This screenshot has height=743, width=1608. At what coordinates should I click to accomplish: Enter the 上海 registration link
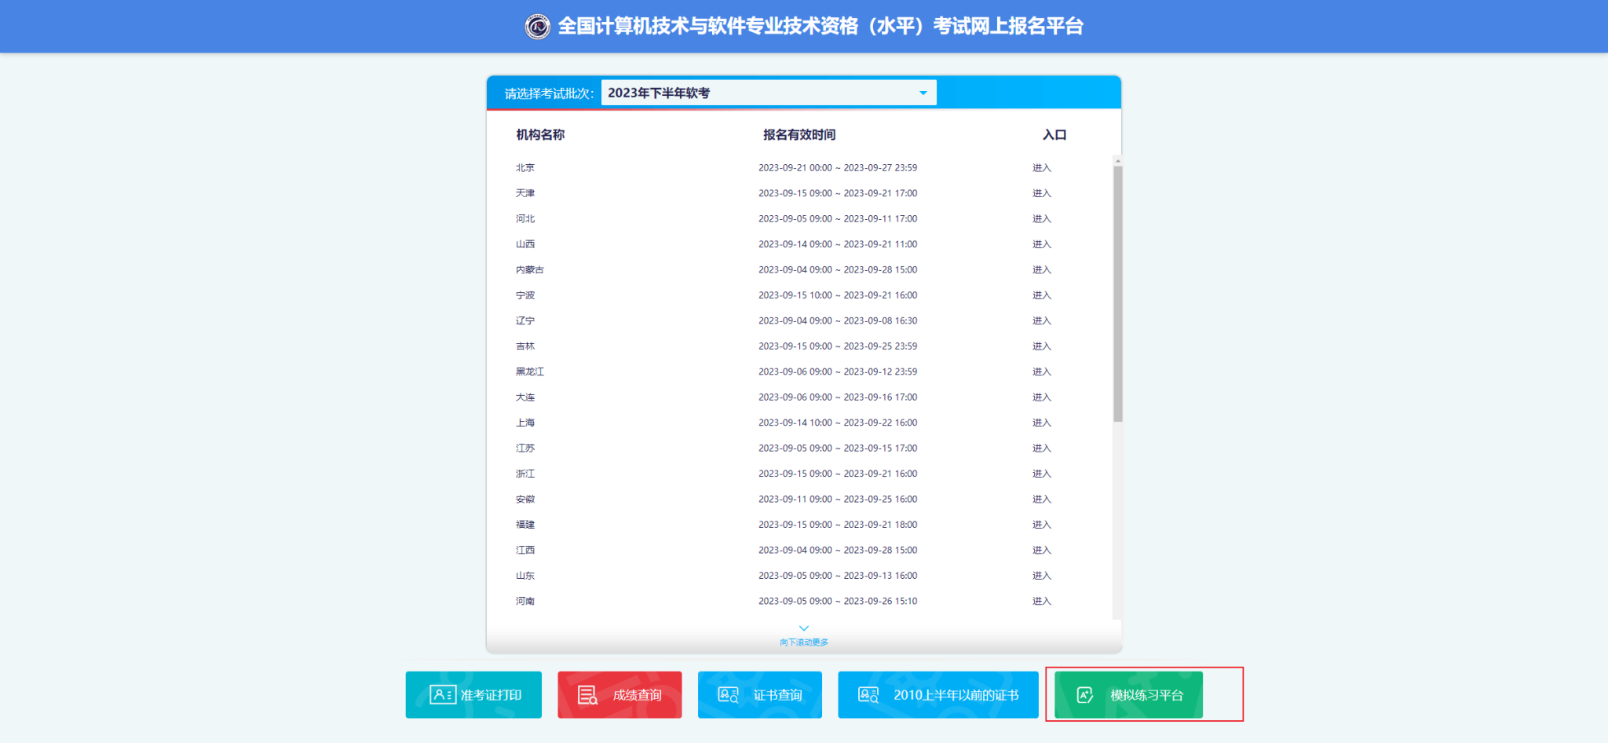click(1041, 423)
